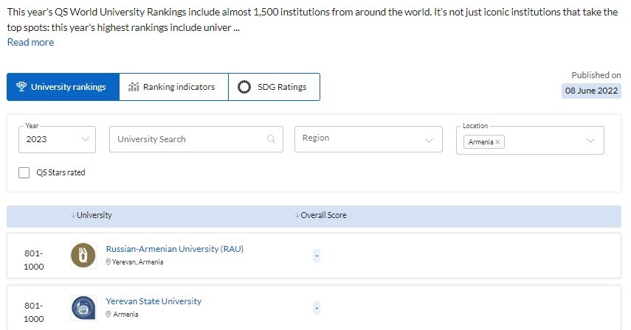This screenshot has width=631, height=330.
Task: Click the SDG Ratings ring icon
Action: [x=244, y=87]
